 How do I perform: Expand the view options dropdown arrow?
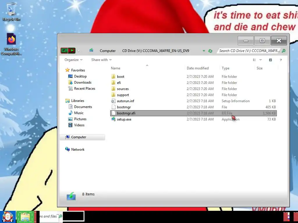point(260,60)
